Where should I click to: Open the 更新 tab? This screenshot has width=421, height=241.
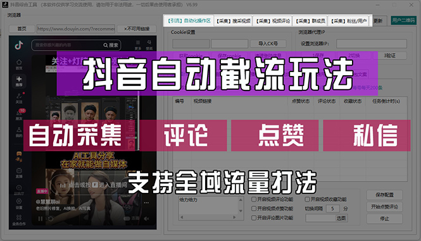(x=378, y=21)
